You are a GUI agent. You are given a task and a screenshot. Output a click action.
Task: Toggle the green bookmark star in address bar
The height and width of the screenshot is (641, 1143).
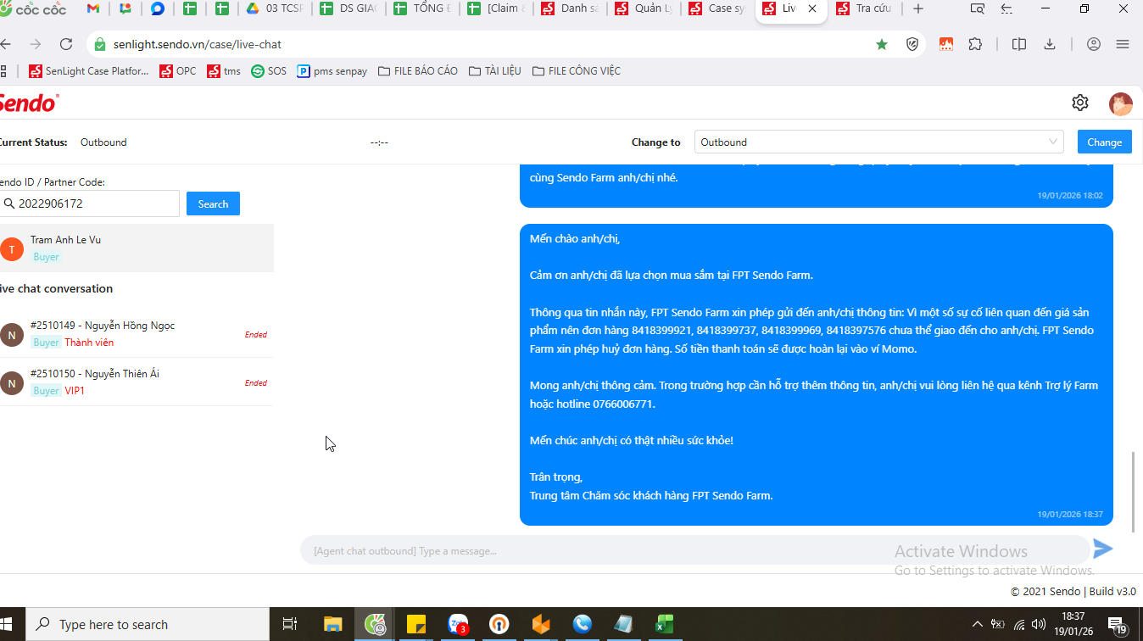882,44
